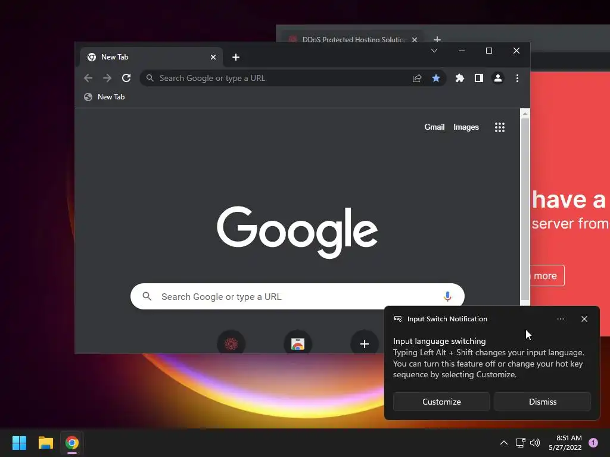Open the Google apps grid
The width and height of the screenshot is (610, 457).
click(x=500, y=127)
